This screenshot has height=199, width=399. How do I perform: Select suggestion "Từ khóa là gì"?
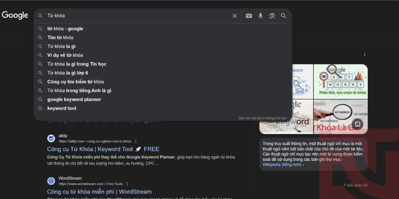coord(163,47)
